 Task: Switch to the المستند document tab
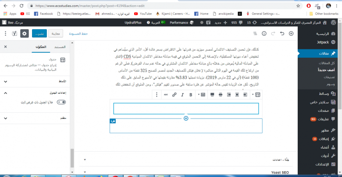point(60,46)
